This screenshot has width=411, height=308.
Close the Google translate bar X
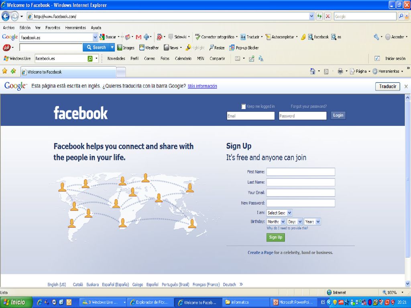coord(406,87)
